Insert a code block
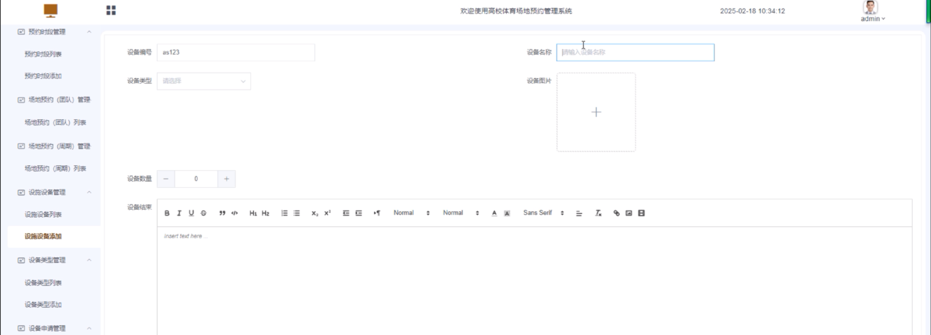Screen dimensions: 931x335 pos(235,213)
